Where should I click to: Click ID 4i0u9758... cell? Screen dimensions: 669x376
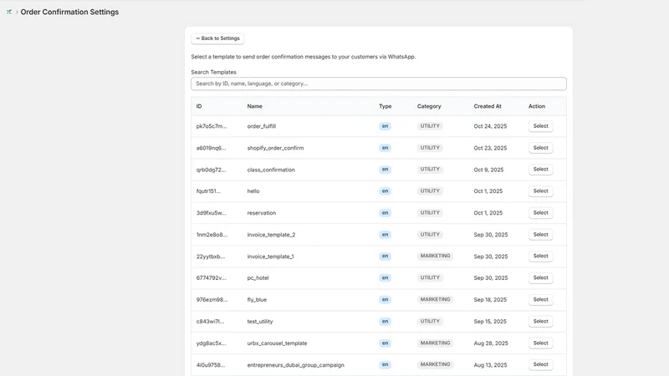click(x=211, y=365)
